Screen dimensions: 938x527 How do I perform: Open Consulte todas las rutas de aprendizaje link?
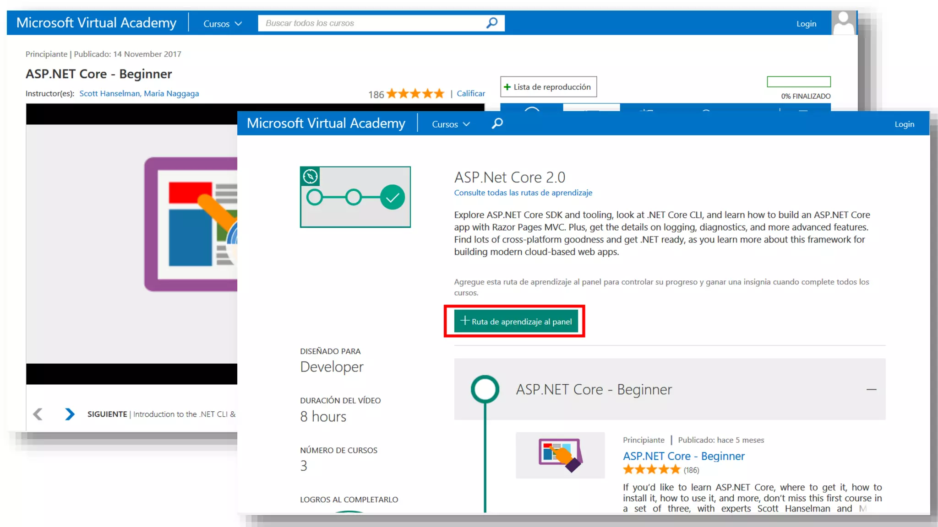pyautogui.click(x=523, y=193)
